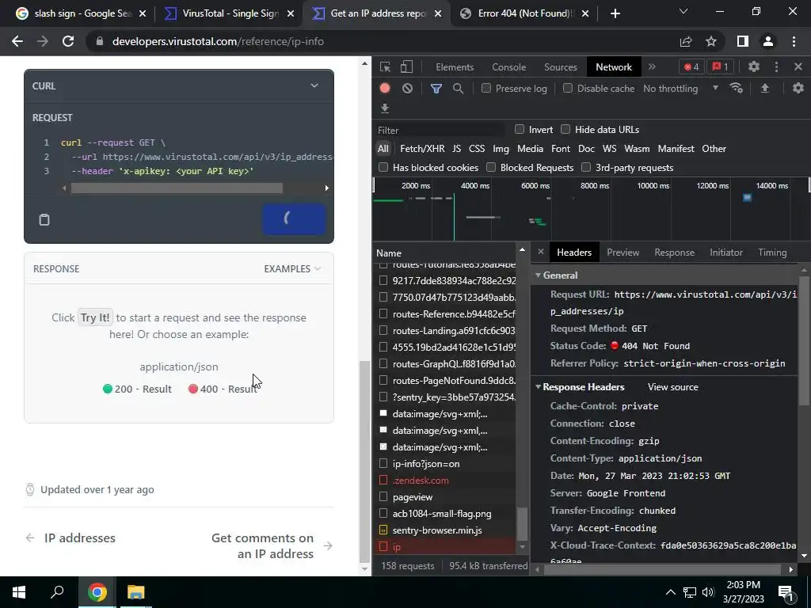The height and width of the screenshot is (608, 811).
Task: Enable Disable cache checkbox
Action: click(x=568, y=88)
